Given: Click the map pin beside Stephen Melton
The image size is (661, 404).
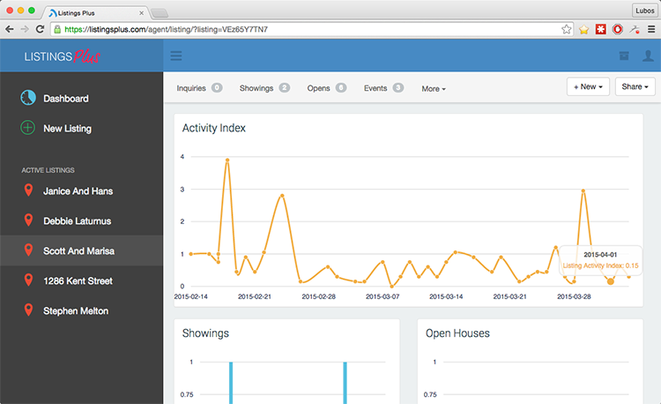Looking at the screenshot, I should (28, 310).
